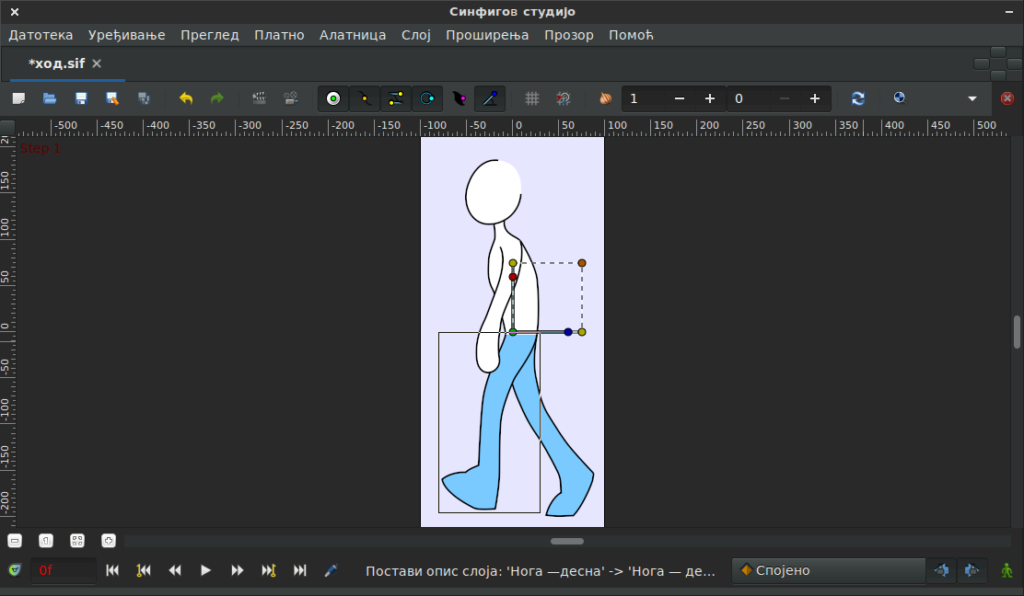
Task: Toggle the grid display
Action: point(531,98)
